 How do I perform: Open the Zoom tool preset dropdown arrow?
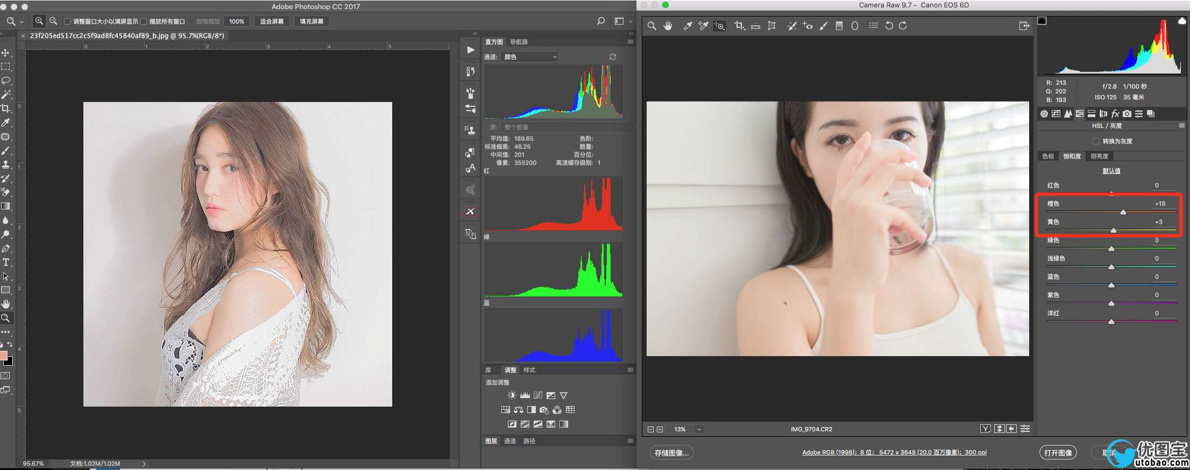coord(22,21)
